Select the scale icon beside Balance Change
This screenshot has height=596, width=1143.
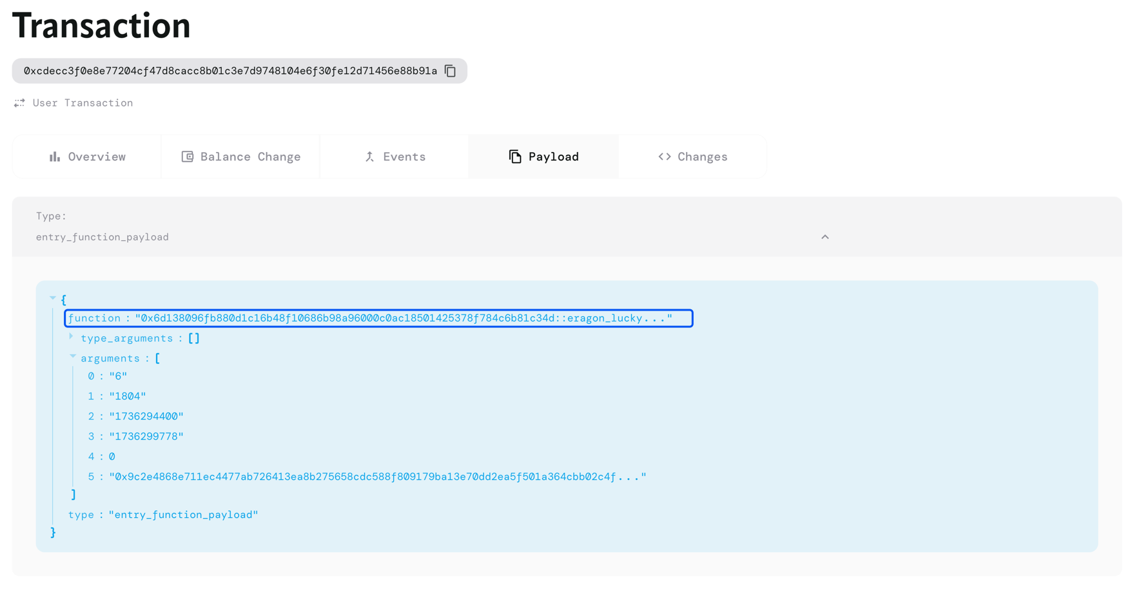(187, 156)
